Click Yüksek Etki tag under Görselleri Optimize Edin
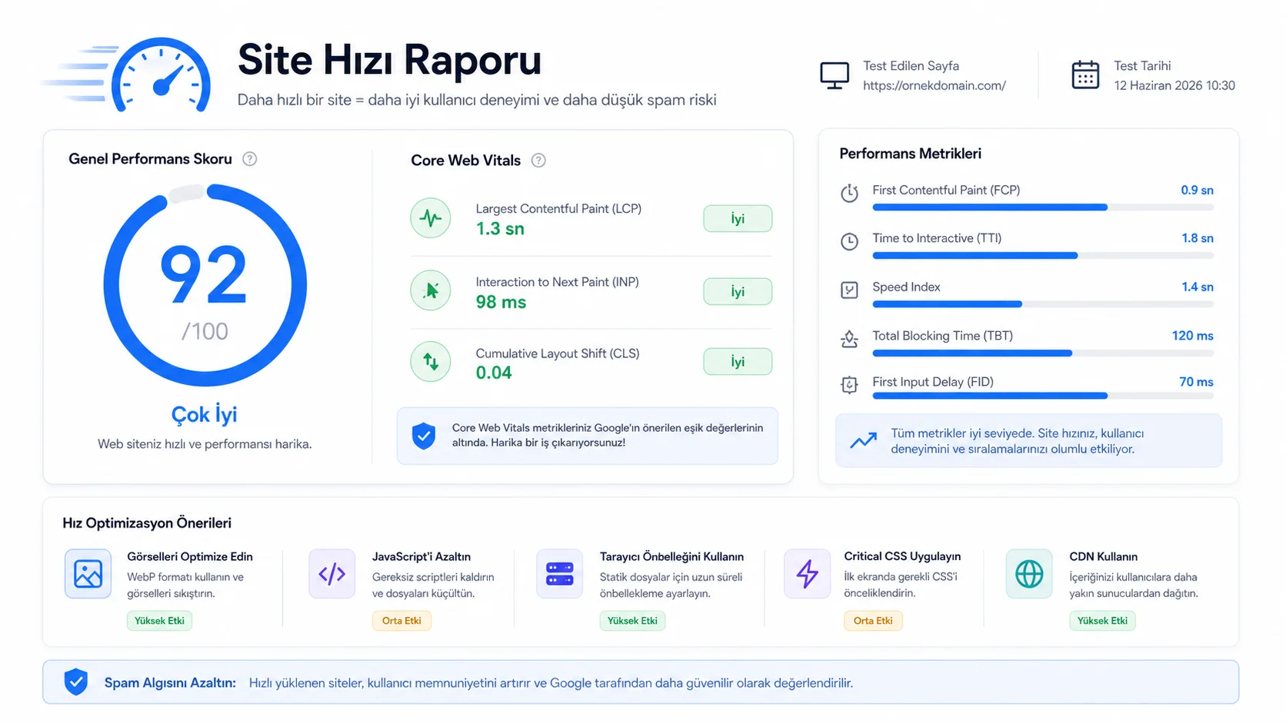The height and width of the screenshot is (723, 1286). point(159,621)
